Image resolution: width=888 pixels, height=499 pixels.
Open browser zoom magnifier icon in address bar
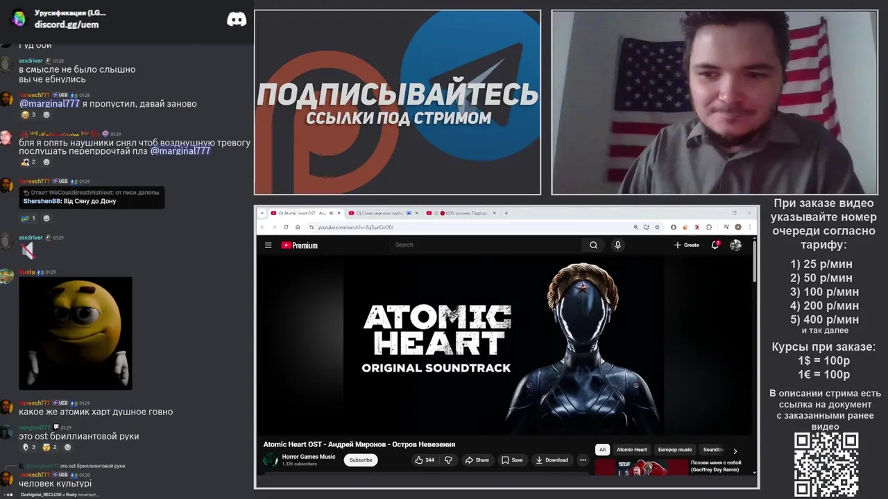[x=635, y=227]
